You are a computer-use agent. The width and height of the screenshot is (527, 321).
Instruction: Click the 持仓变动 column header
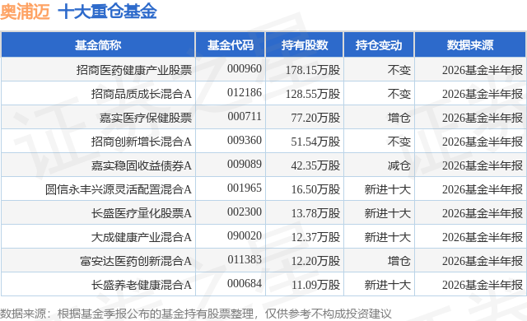(379, 45)
